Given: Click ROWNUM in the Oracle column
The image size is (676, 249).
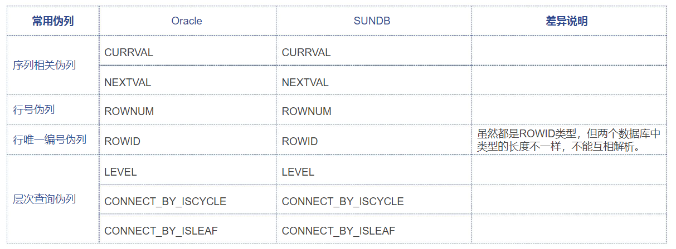Looking at the screenshot, I should point(129,111).
